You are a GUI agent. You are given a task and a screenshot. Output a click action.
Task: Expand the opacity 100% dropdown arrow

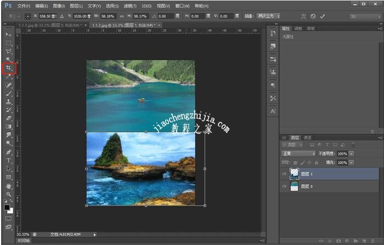click(x=352, y=154)
